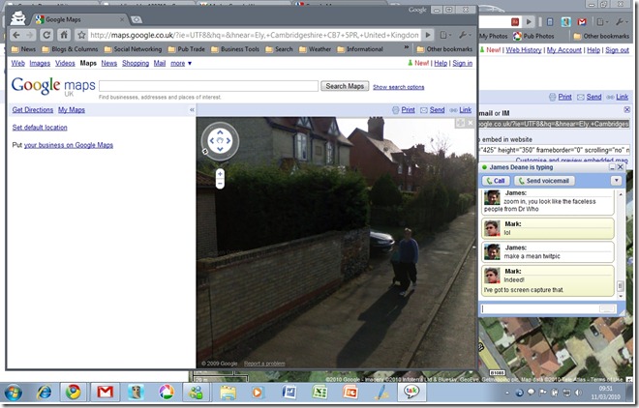
Task: Click the chat message input field
Action: click(x=548, y=308)
